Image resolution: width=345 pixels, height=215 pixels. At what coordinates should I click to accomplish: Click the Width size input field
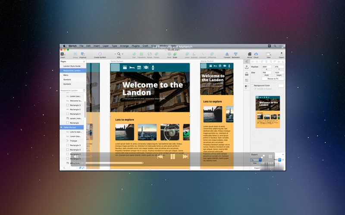[x=267, y=72]
